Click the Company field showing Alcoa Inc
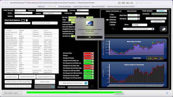173x97 pixels. click(x=52, y=11)
